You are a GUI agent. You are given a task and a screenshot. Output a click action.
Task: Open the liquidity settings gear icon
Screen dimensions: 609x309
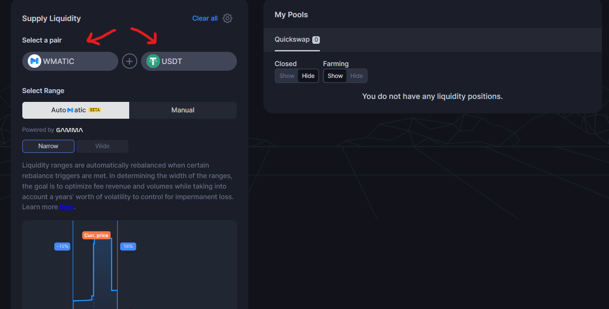pyautogui.click(x=227, y=19)
